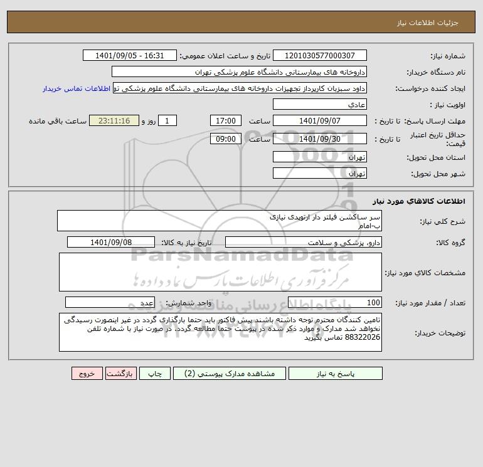Click the پاسخ به نیاز button

point(336,373)
